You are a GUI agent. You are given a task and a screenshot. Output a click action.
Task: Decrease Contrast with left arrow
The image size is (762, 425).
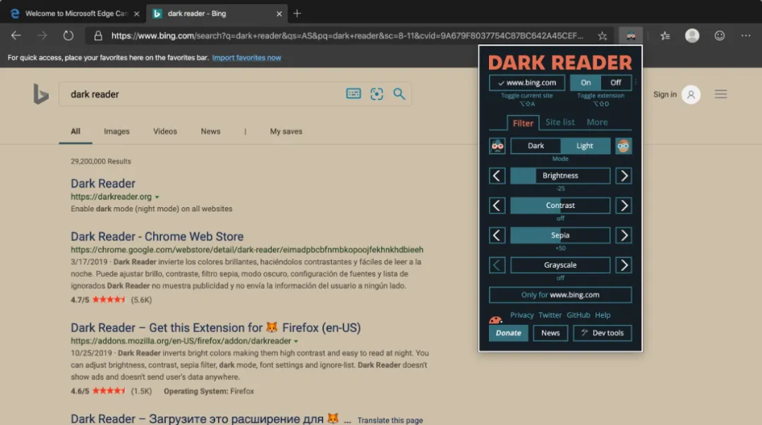tap(497, 206)
